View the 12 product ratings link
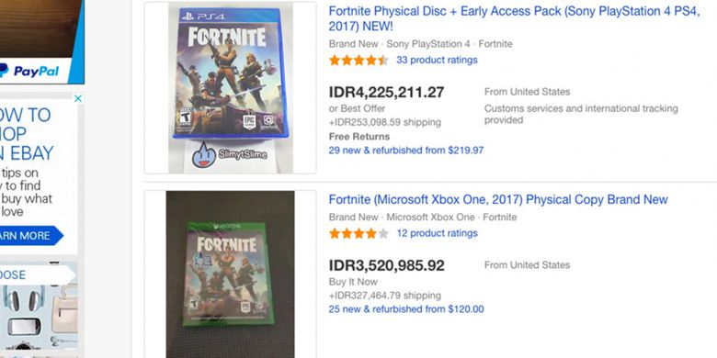The height and width of the screenshot is (358, 717). (x=437, y=233)
